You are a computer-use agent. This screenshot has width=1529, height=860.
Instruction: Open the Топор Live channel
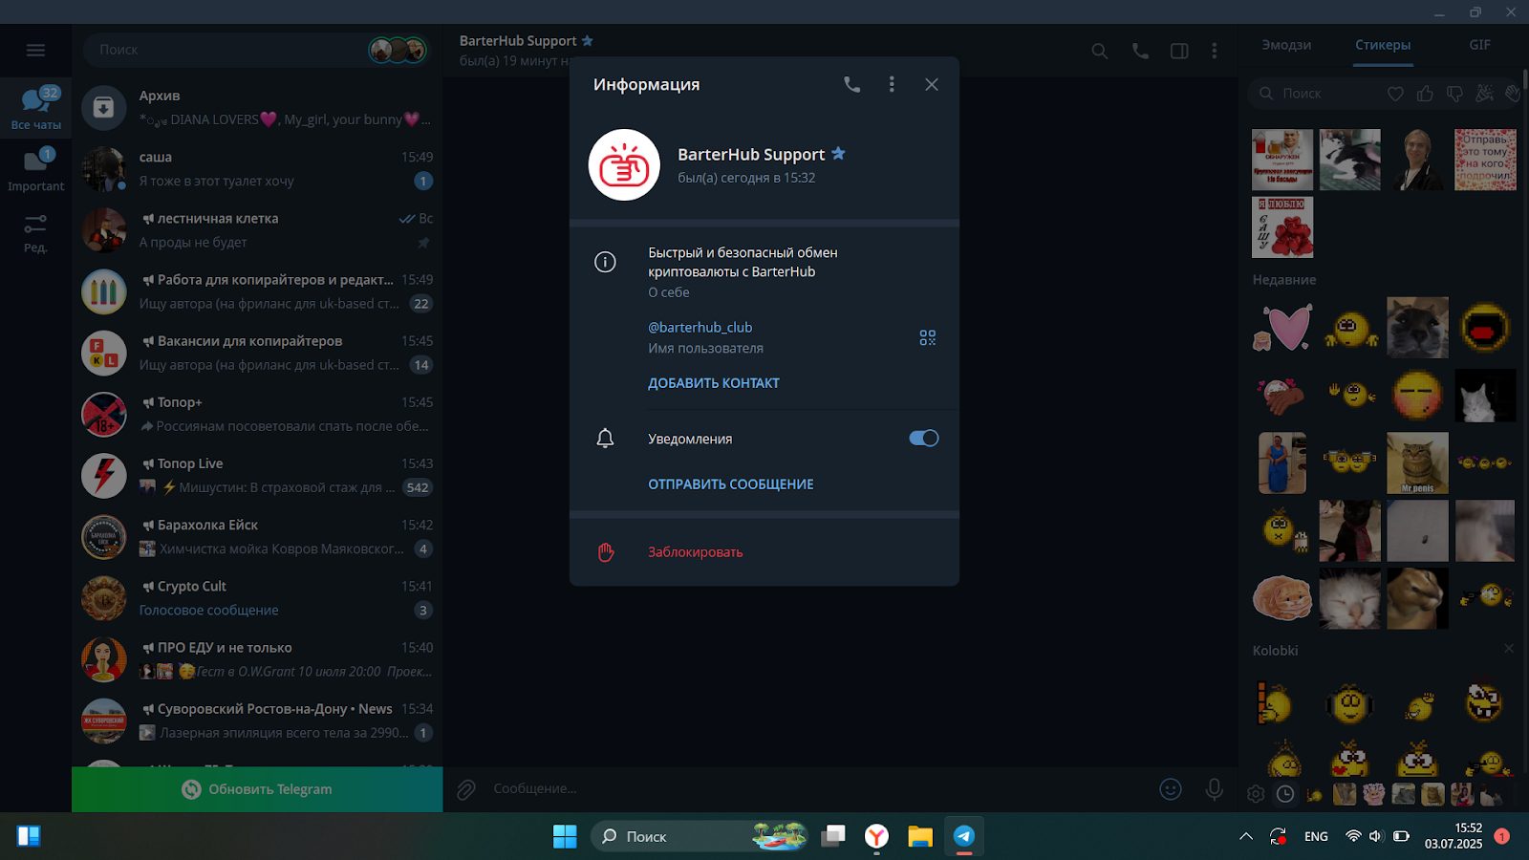257,475
